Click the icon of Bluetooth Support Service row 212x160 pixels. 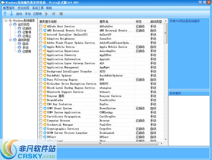tap(45, 92)
